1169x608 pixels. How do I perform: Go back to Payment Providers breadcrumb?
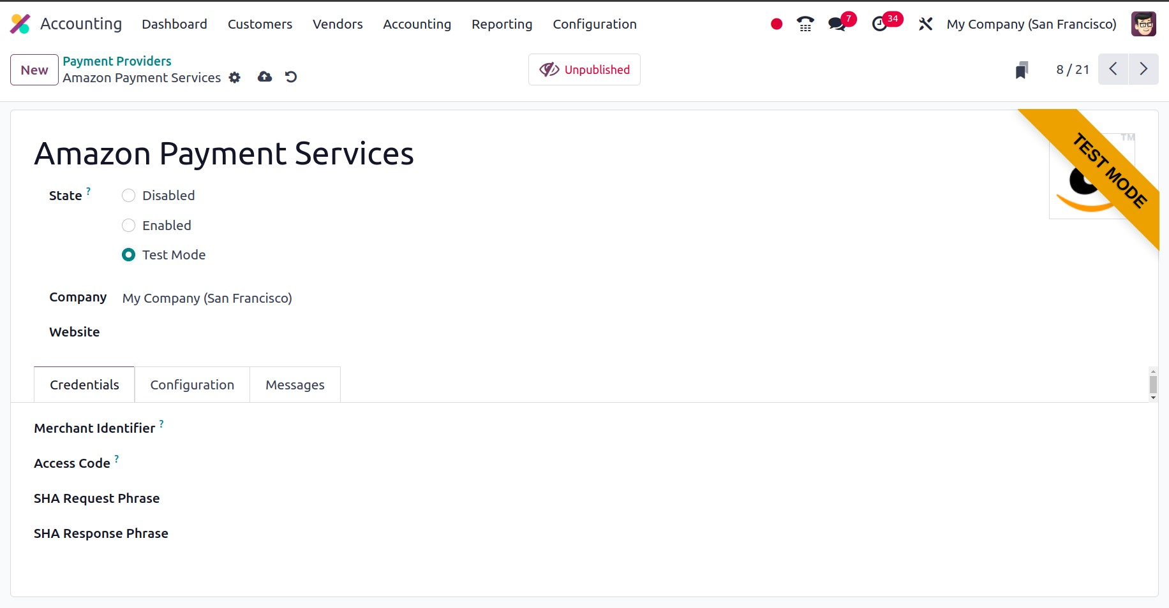(x=117, y=61)
